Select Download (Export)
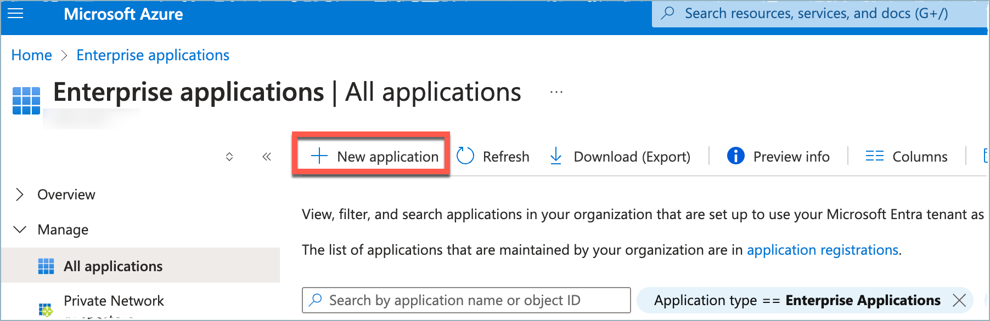This screenshot has width=990, height=321. [620, 157]
